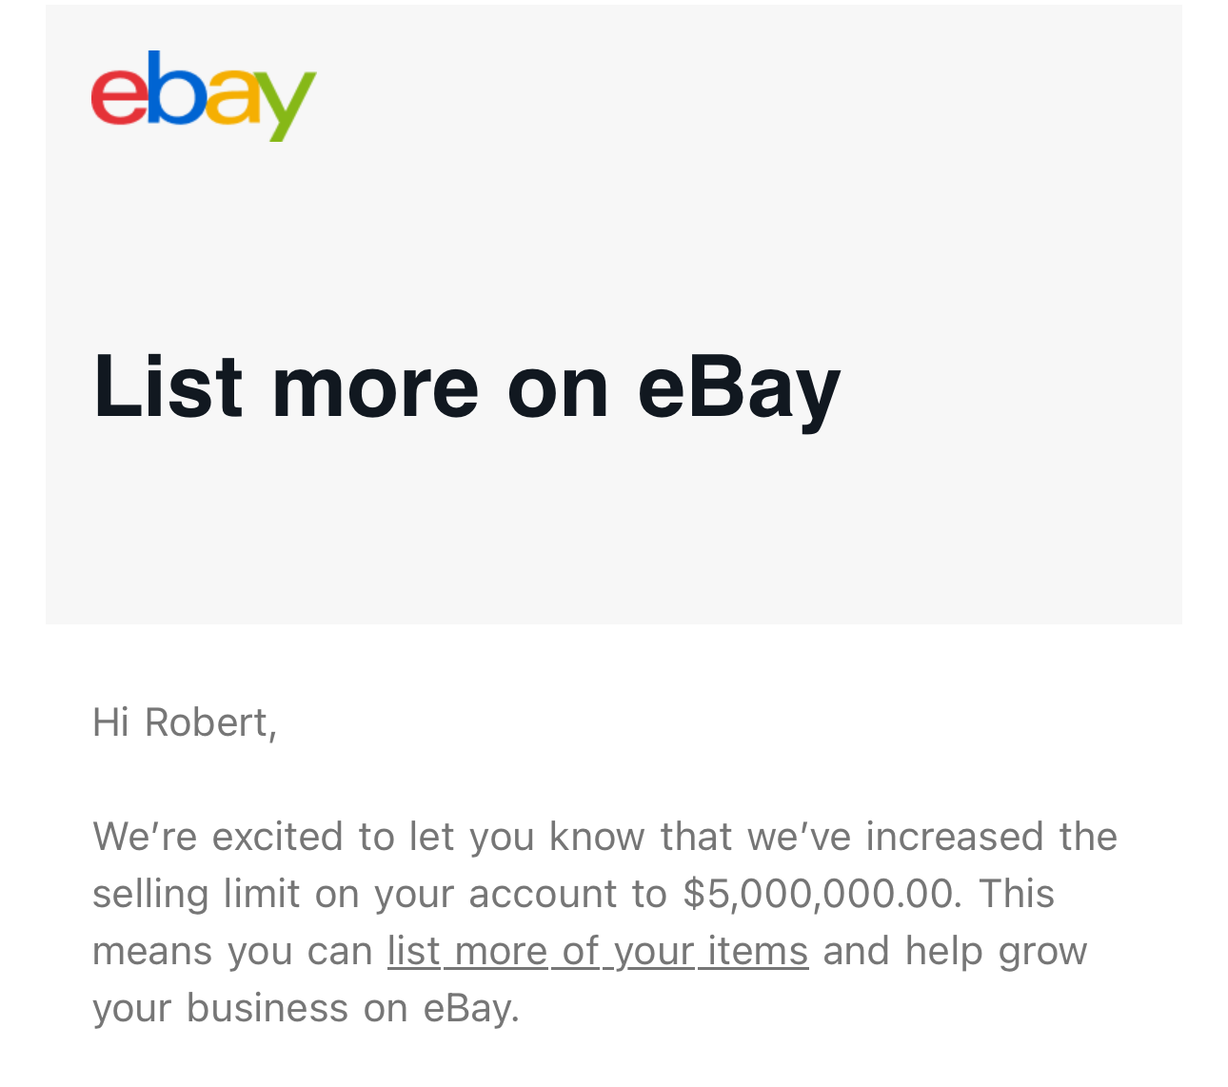This screenshot has width=1228, height=1087.
Task: Click the red 'e' of the eBay logo
Action: 118,97
